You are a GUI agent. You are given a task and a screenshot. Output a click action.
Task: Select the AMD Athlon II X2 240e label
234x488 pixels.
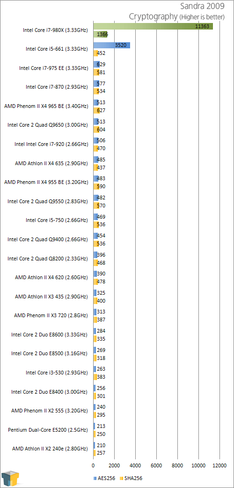tap(50, 449)
